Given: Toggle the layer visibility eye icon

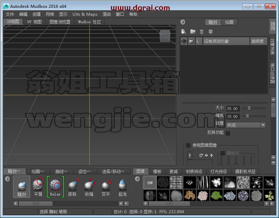Looking at the screenshot, I should pyautogui.click(x=184, y=41).
